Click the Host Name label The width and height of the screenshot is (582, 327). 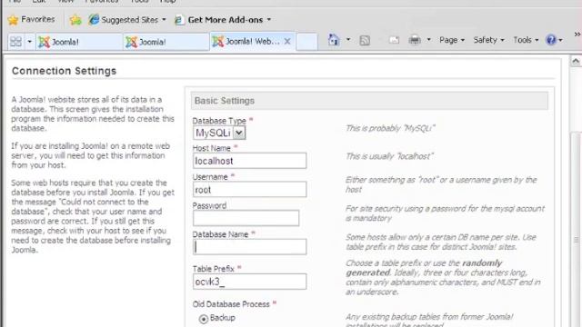(x=212, y=148)
